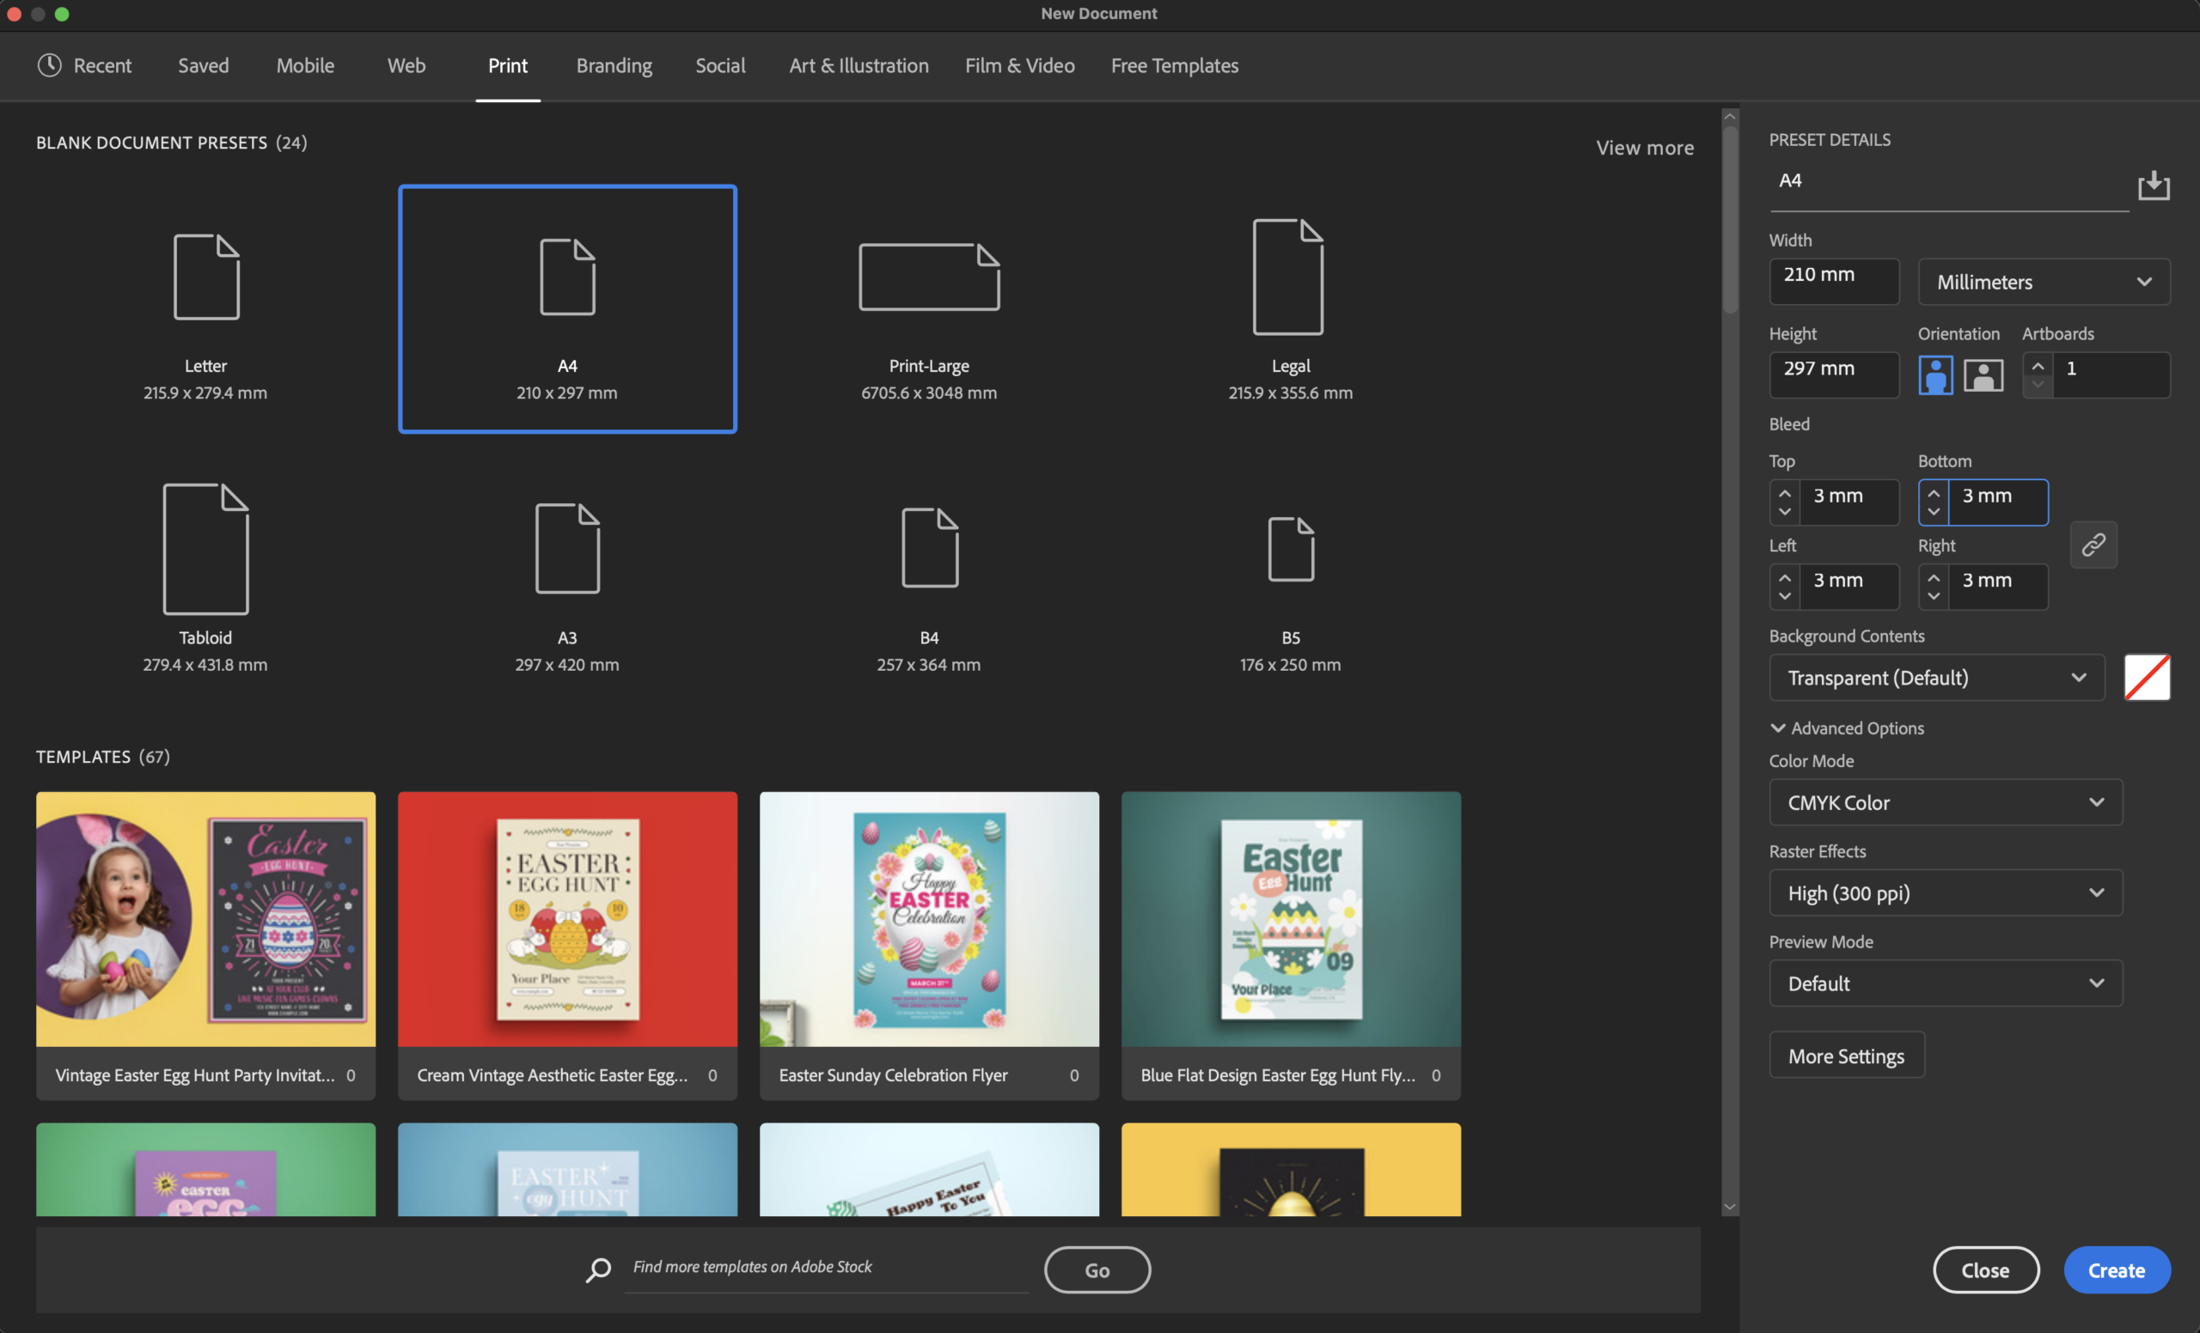The width and height of the screenshot is (2200, 1333).
Task: Click the transparent background color swatch
Action: 2148,677
